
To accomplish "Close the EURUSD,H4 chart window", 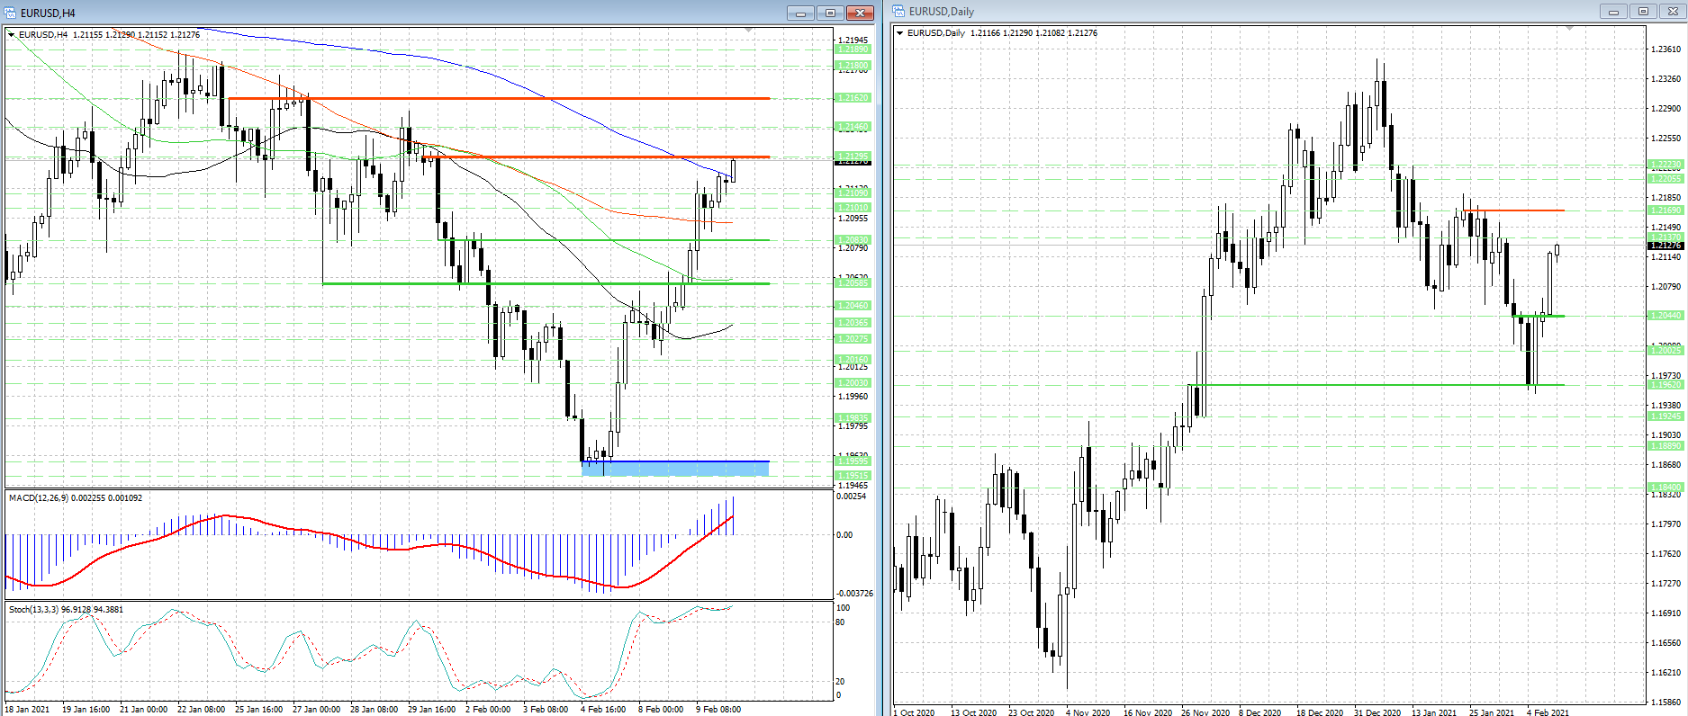I will pyautogui.click(x=860, y=13).
